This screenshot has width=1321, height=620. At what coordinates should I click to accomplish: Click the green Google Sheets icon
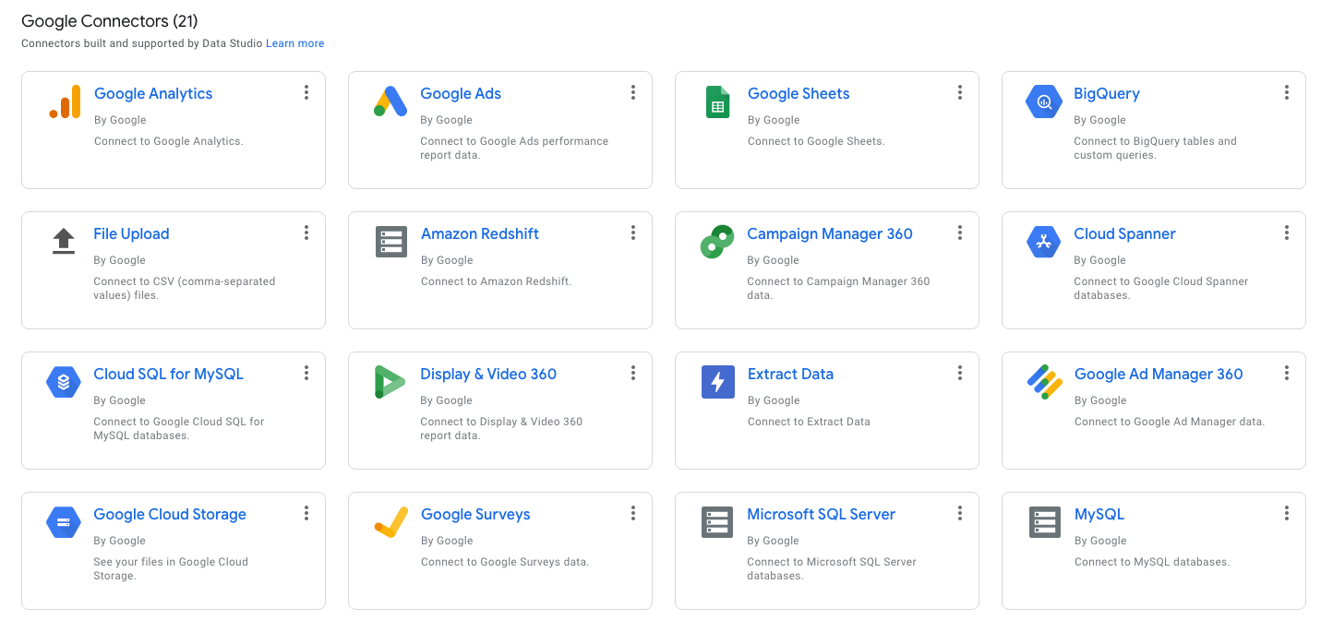(717, 101)
